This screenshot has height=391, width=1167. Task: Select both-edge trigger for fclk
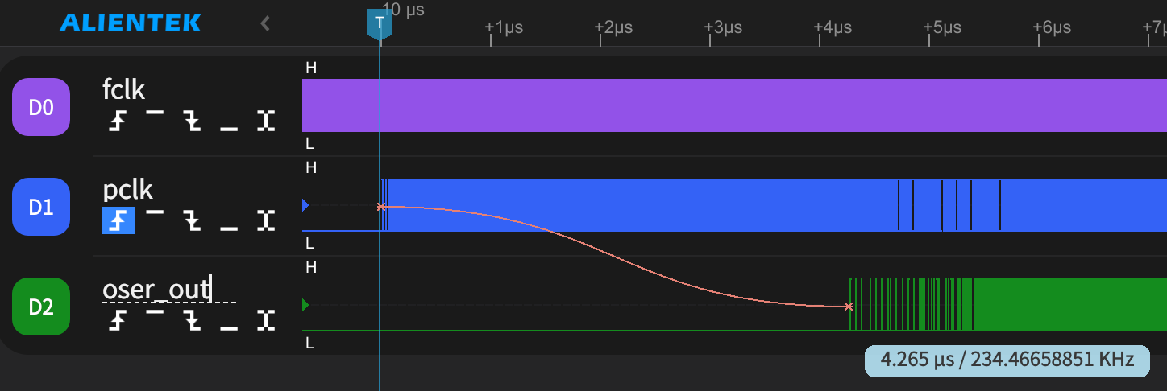tap(266, 121)
